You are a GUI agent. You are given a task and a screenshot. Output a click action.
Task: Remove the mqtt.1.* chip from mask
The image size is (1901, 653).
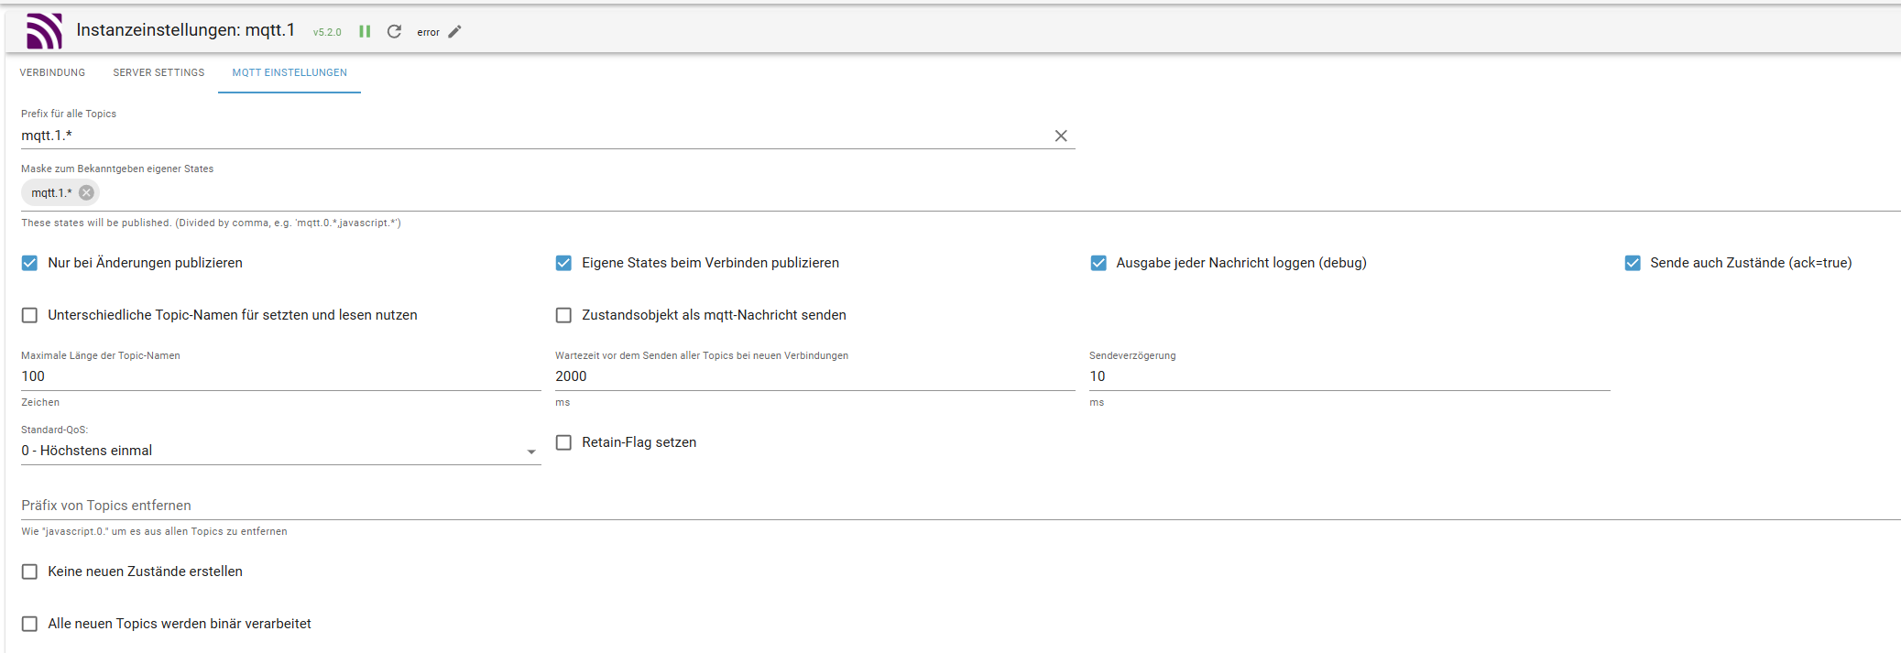coord(86,192)
